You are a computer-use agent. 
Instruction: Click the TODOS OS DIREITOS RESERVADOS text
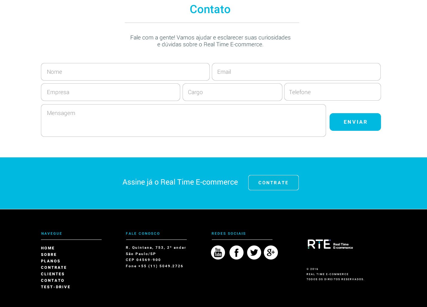click(x=336, y=279)
